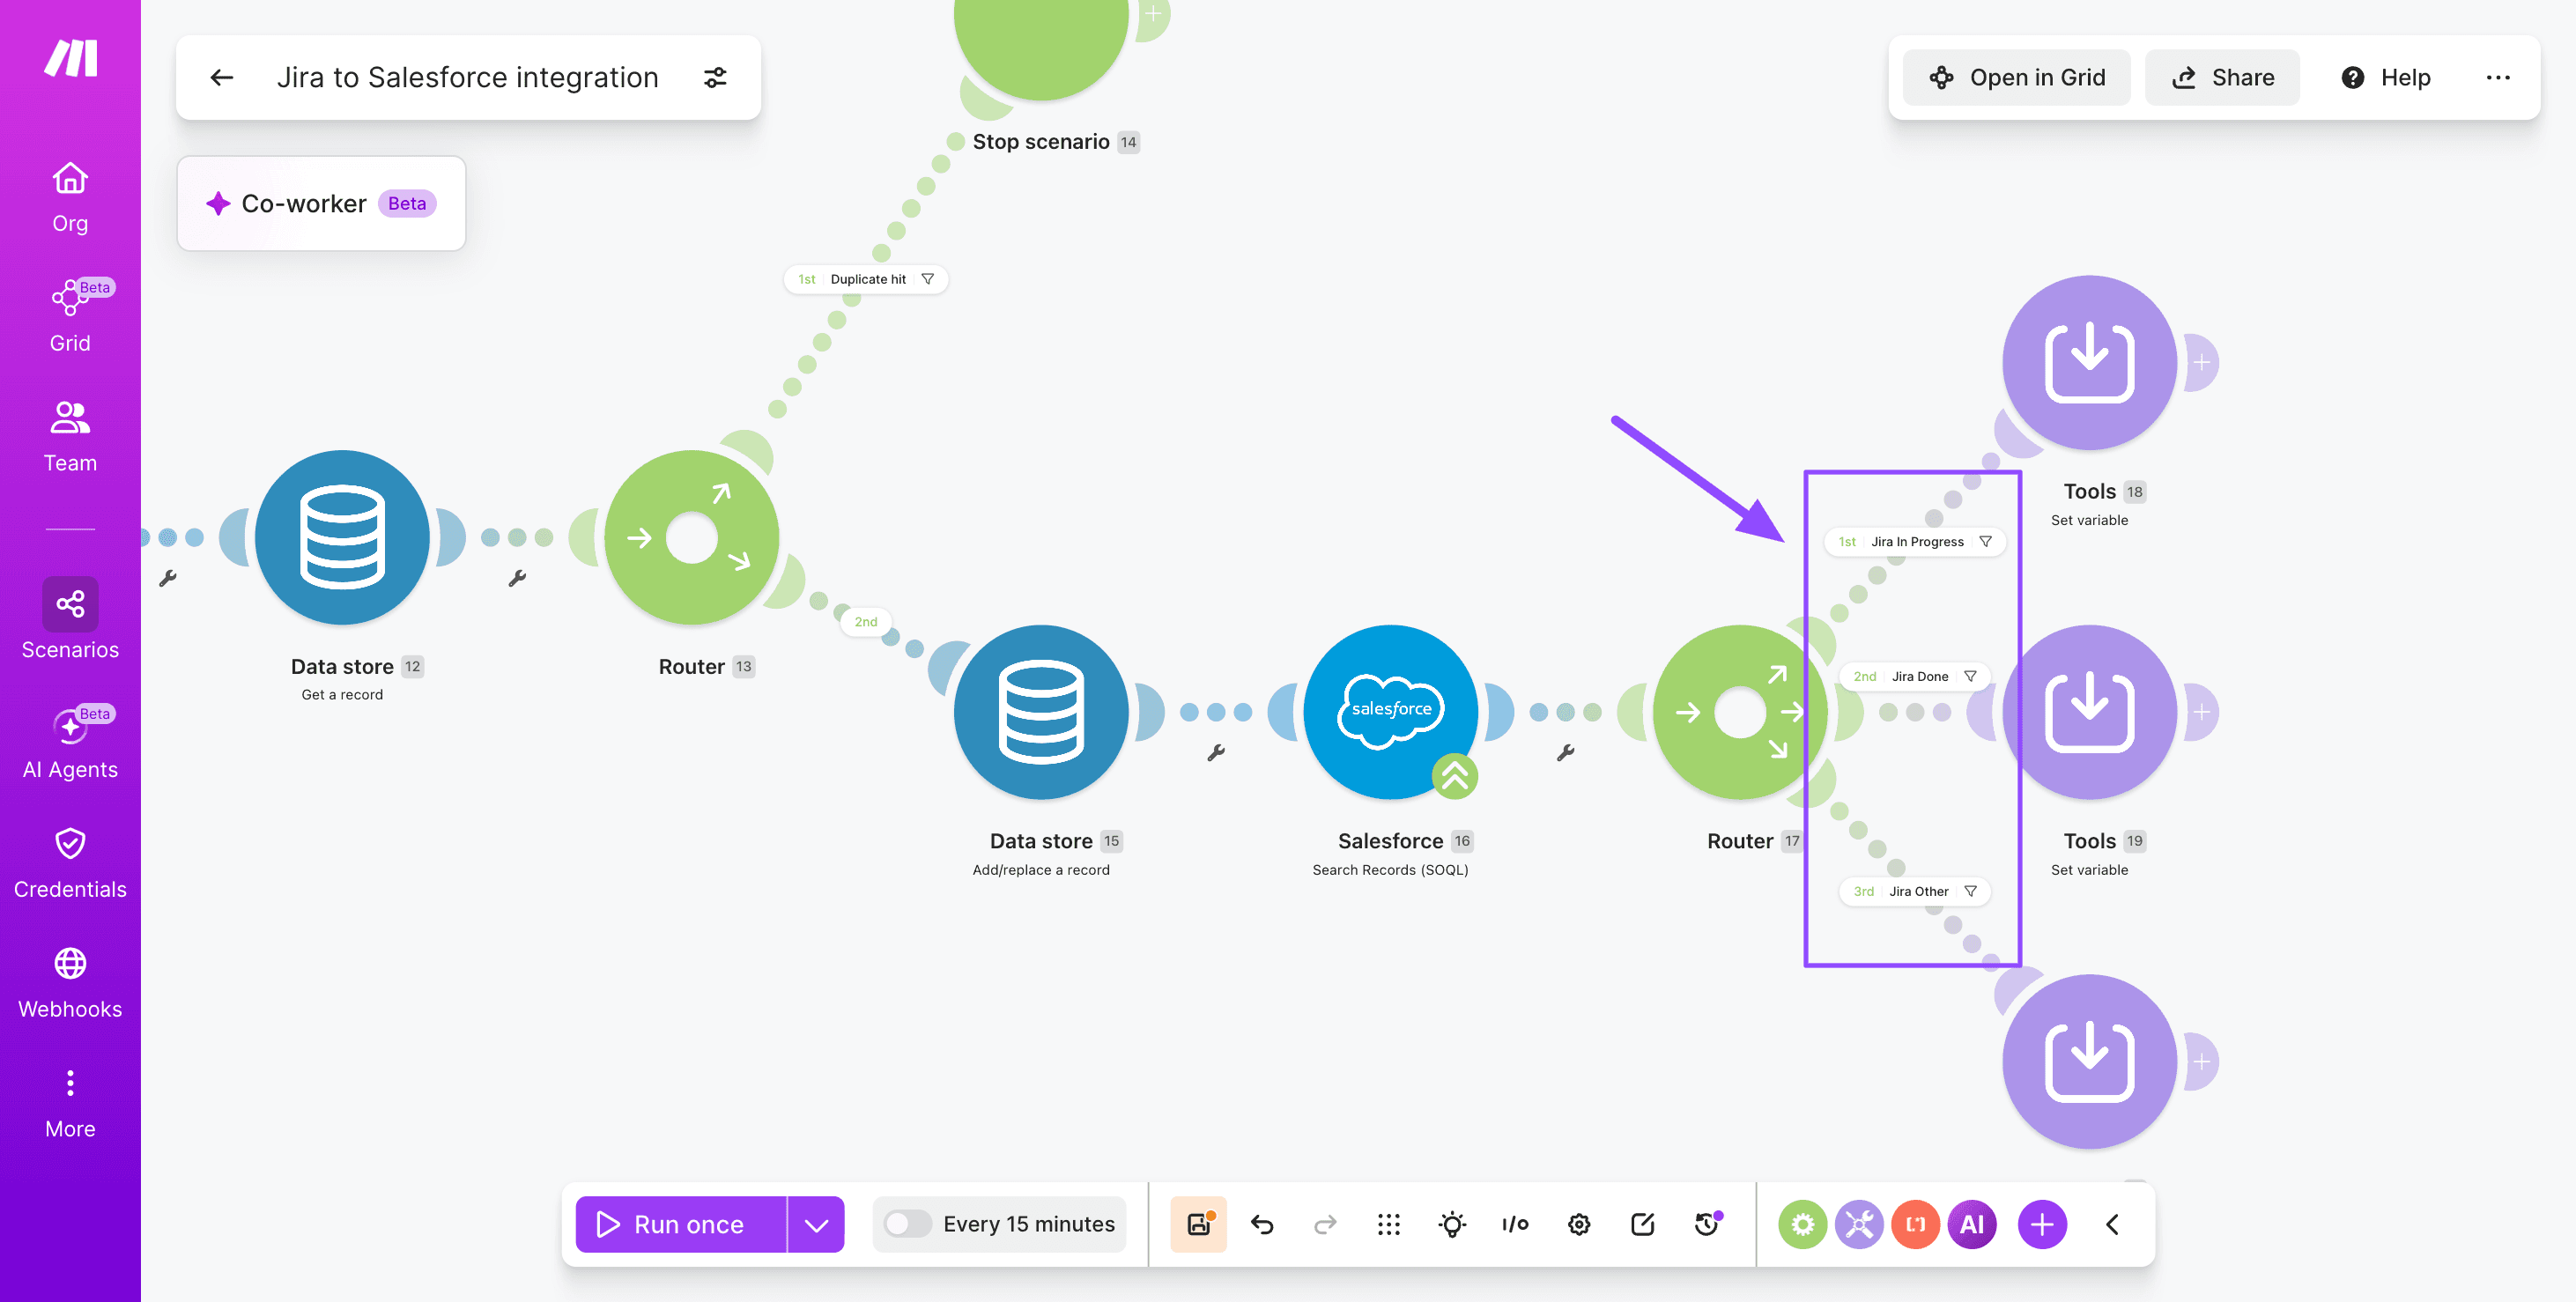
Task: Select the unlabeled Tools module below Jira Other
Action: 2089,1061
